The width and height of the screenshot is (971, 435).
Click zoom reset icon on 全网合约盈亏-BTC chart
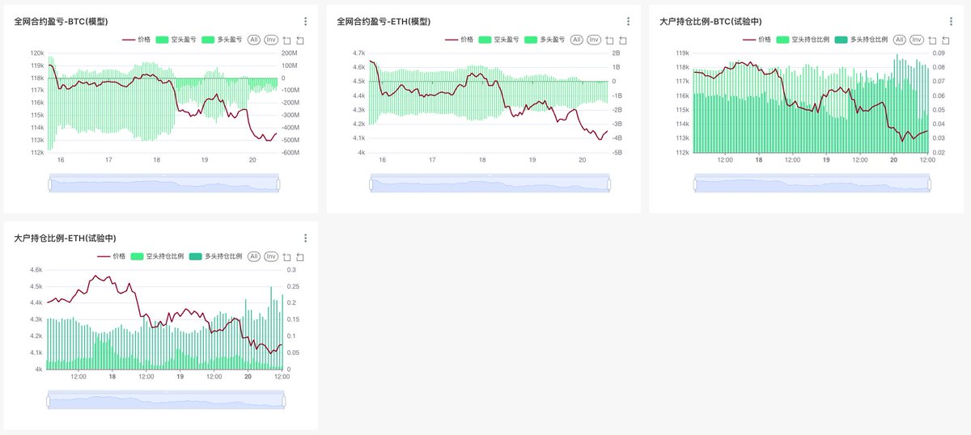pos(300,40)
